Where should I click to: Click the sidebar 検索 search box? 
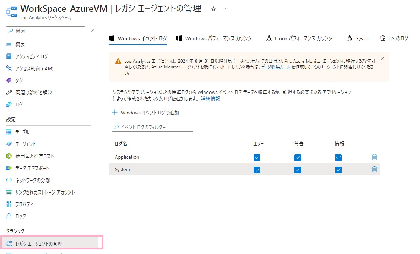[x=46, y=31]
